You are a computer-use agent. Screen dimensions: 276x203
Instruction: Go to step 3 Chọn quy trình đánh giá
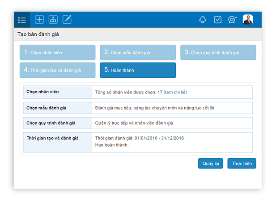point(218,52)
